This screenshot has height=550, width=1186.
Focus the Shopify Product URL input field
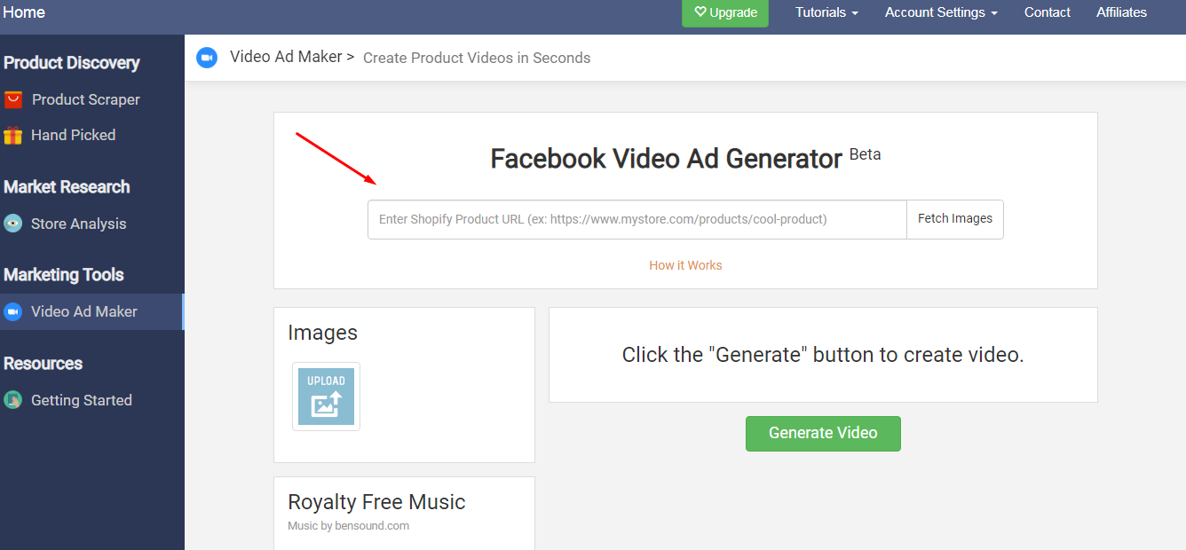click(x=637, y=219)
